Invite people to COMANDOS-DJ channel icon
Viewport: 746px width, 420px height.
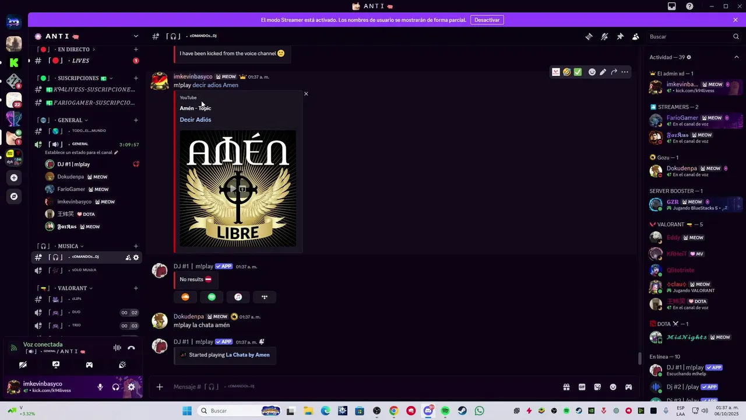click(x=128, y=257)
